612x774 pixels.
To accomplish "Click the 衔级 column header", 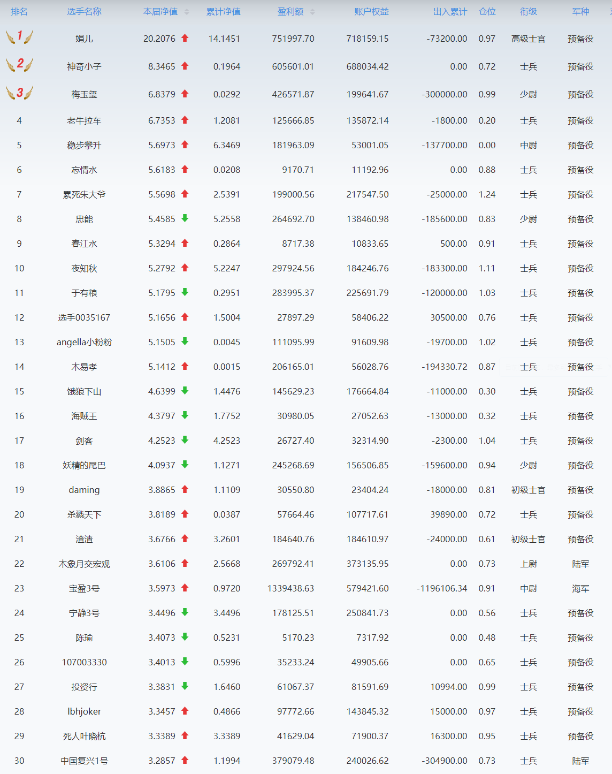I will pyautogui.click(x=529, y=12).
